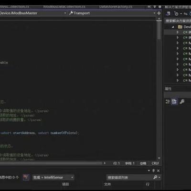
Task: Open the document tab settings gear
Action: (159, 7)
